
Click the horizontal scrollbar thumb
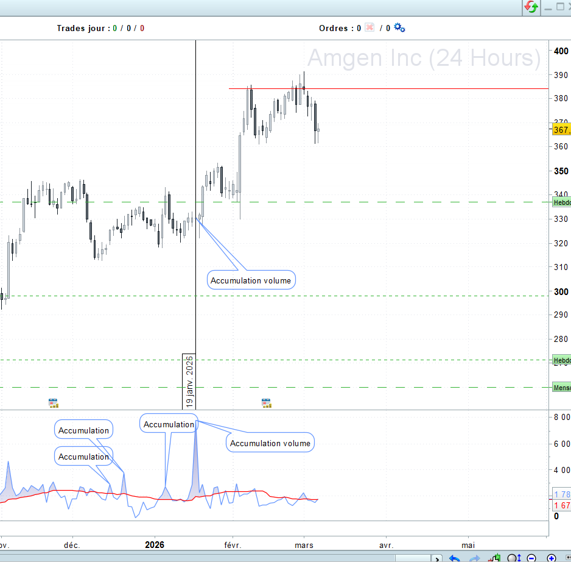413,558
